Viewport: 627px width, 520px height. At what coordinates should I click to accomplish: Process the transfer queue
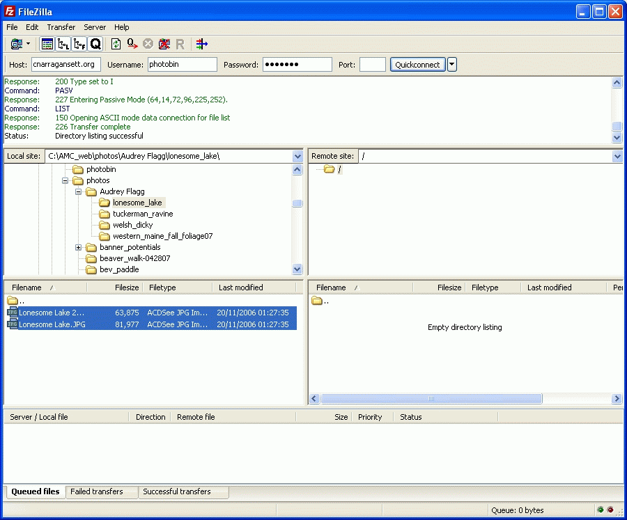point(132,44)
